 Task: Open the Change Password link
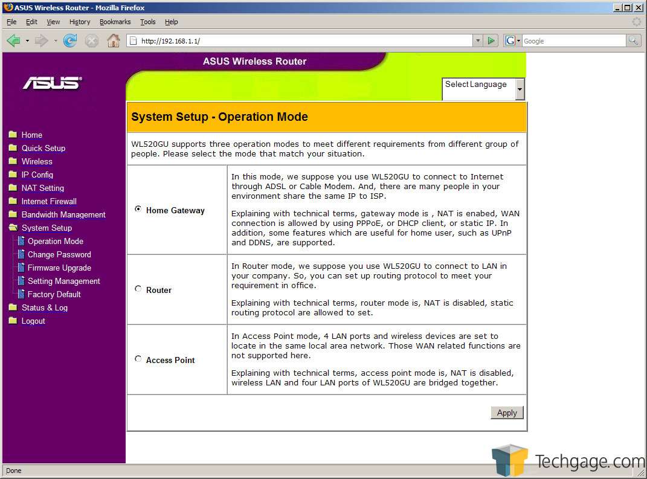(59, 254)
